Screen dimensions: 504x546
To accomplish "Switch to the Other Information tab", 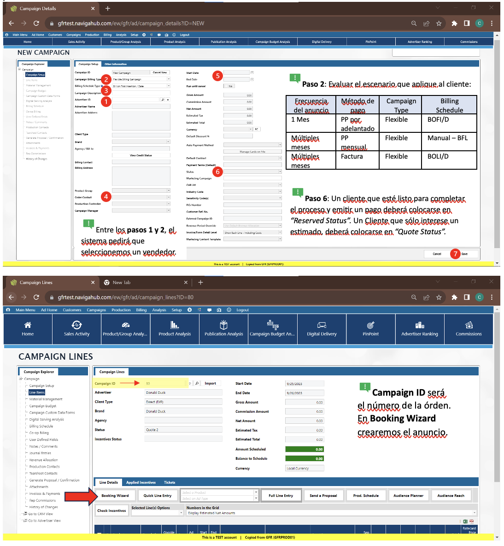I will tap(115, 64).
